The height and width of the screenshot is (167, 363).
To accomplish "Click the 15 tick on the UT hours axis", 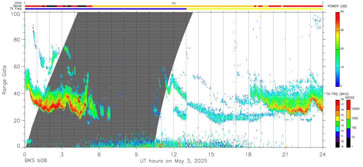I will (x=211, y=154).
